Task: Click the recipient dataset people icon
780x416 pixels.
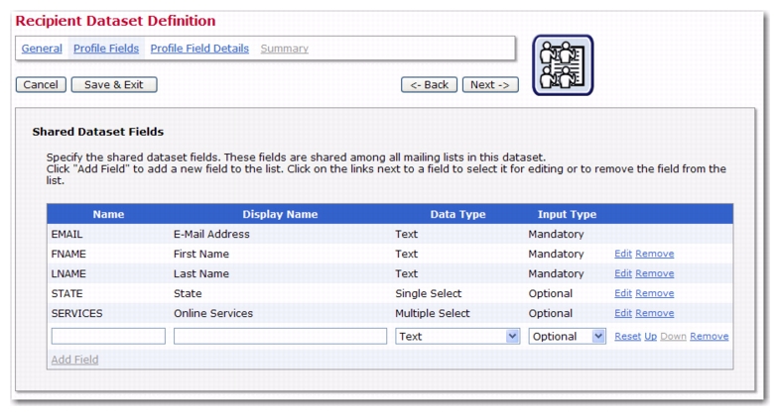Action: [563, 65]
